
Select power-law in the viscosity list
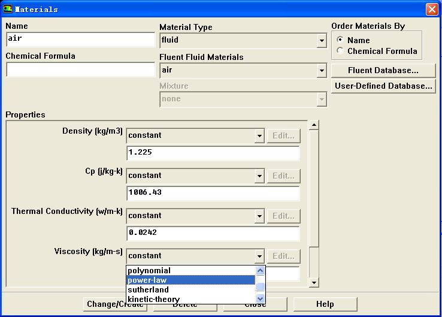[x=190, y=280]
